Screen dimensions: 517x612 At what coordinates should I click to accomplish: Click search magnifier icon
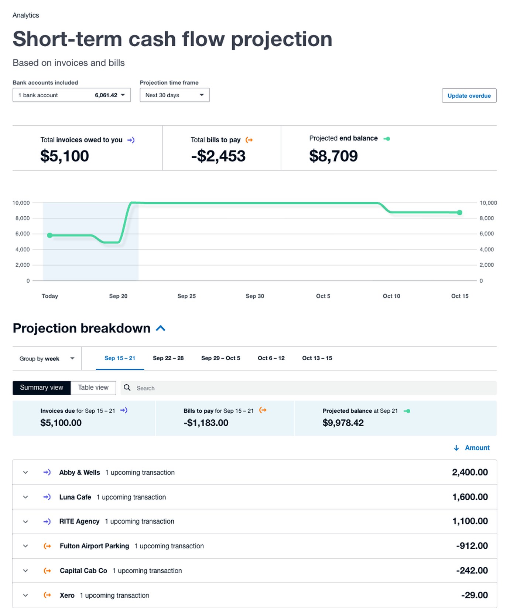[x=127, y=387]
